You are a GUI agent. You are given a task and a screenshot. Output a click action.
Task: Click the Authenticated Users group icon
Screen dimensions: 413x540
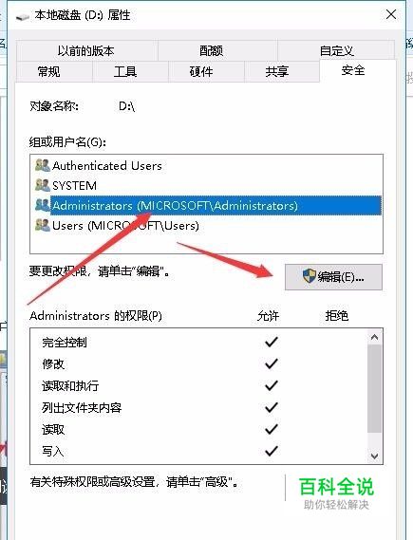pyautogui.click(x=43, y=165)
